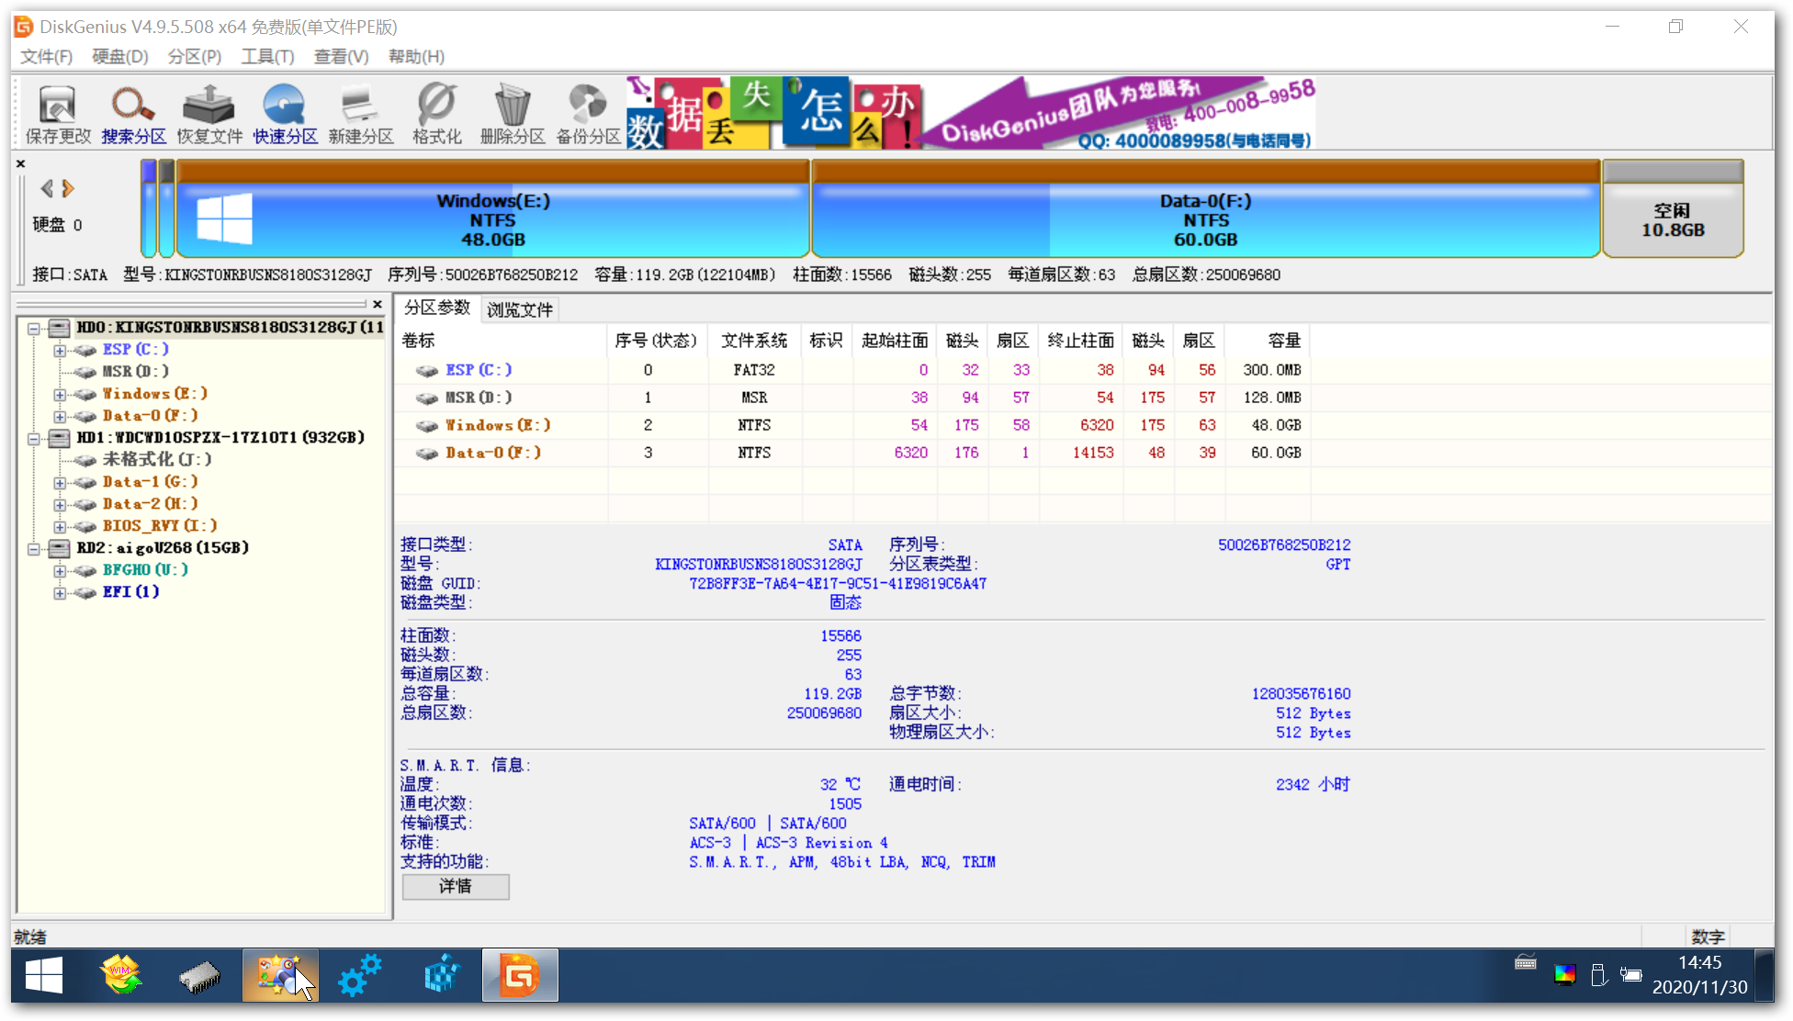Expand the ESP (C:) tree node

click(x=60, y=350)
